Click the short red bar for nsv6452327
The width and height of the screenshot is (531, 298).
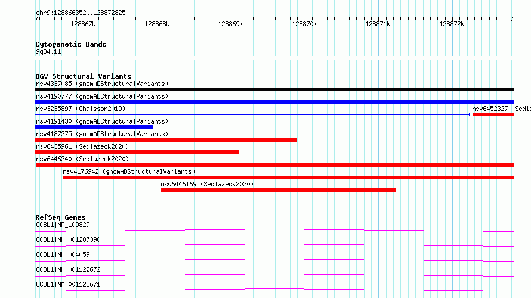pos(493,115)
